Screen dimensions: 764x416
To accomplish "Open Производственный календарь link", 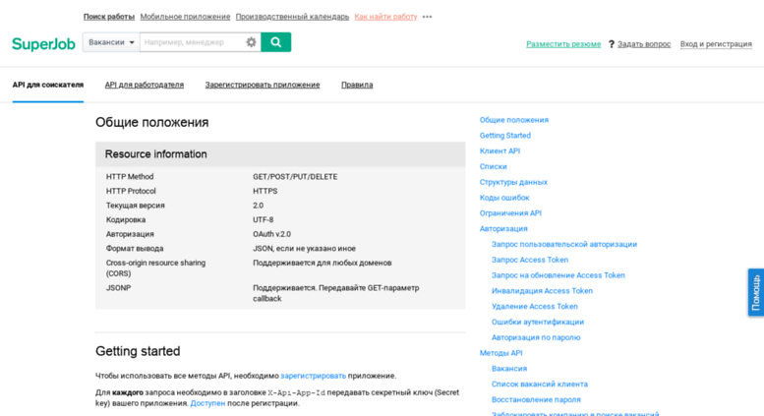I will 292,17.
